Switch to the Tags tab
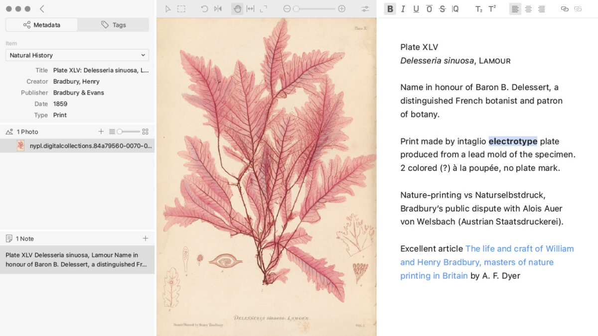Viewport: 598px width, 336px height. [x=114, y=25]
